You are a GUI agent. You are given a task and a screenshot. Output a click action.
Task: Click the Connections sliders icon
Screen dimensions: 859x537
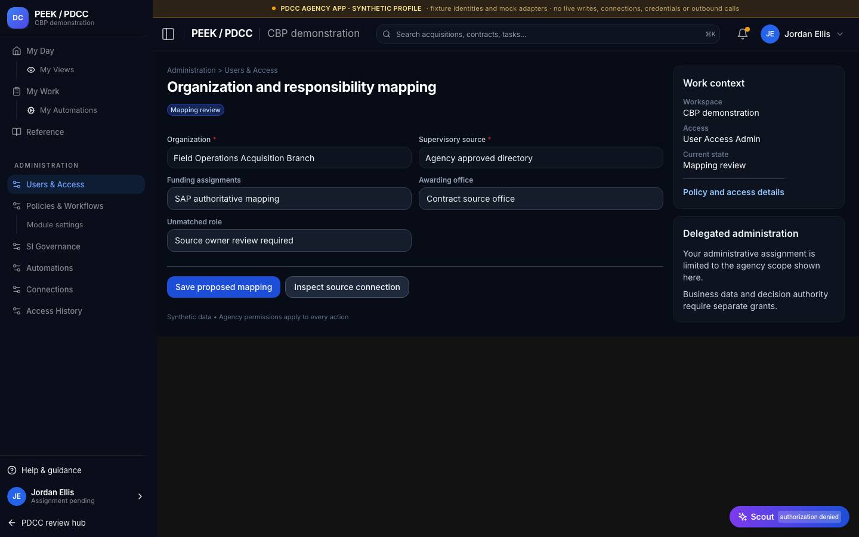click(x=17, y=289)
